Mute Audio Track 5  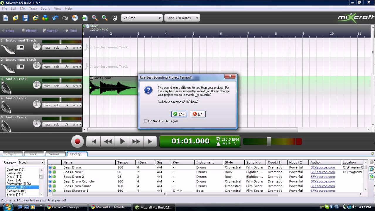click(x=47, y=125)
